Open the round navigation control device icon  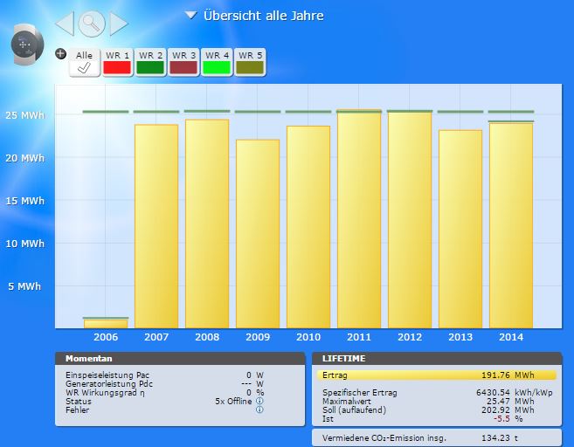[x=24, y=45]
